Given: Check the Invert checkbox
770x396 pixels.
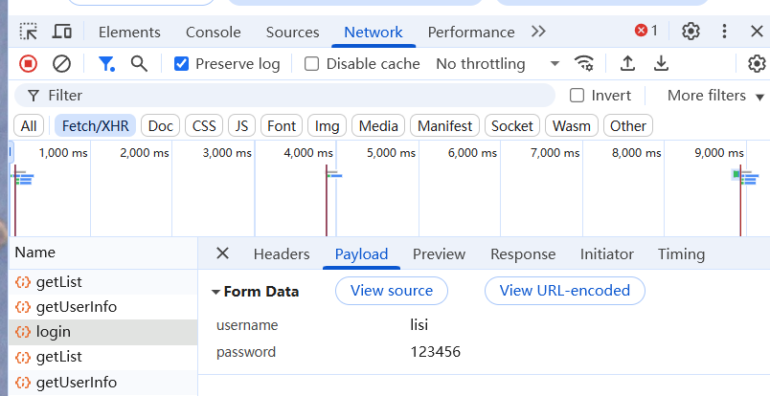Looking at the screenshot, I should tap(577, 96).
